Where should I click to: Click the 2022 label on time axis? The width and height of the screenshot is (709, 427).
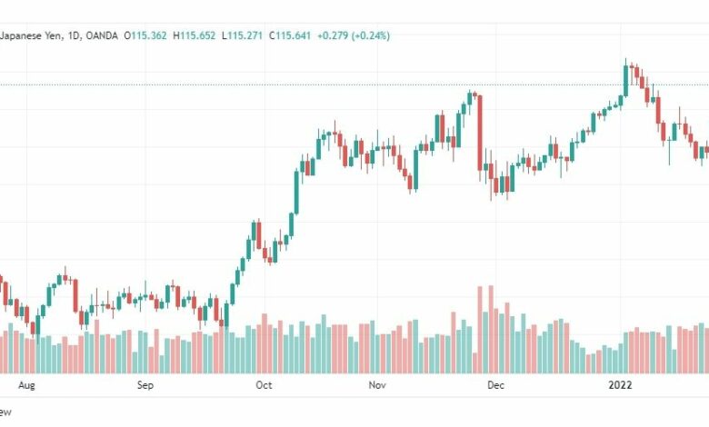tap(620, 385)
